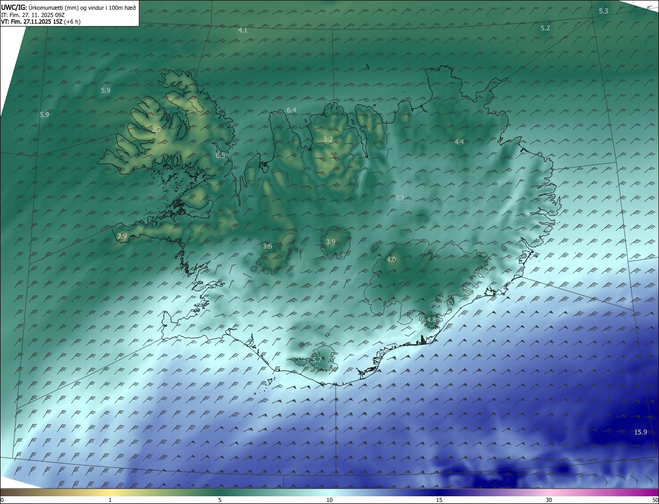Pick the dark blue 15 mm color on the legend
Screen dimensions: 659x504
439,492
